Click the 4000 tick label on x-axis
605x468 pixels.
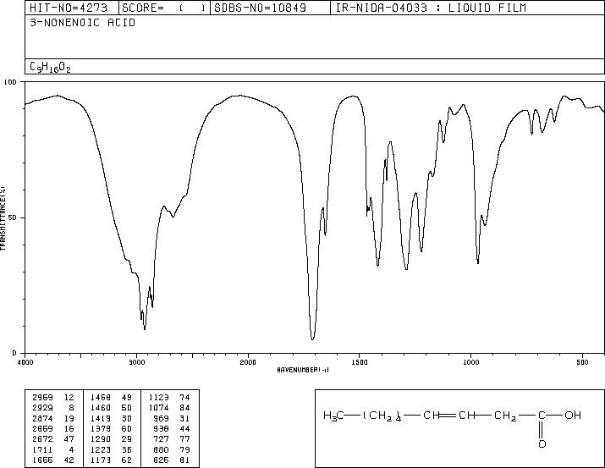[x=25, y=362]
